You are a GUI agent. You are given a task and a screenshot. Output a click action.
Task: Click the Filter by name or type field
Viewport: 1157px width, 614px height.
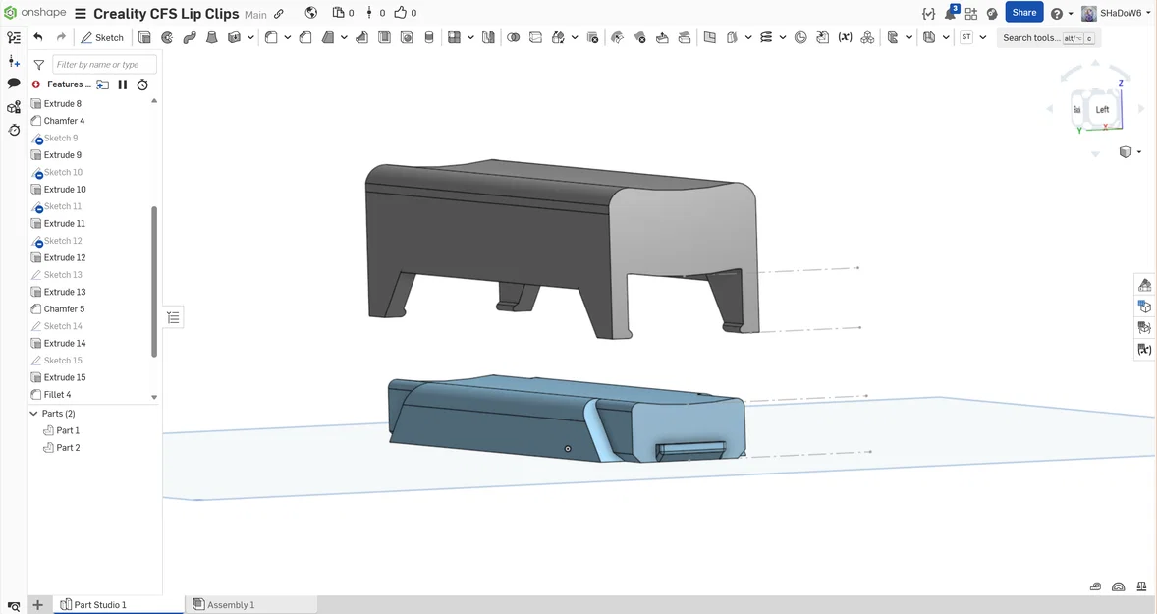point(104,64)
